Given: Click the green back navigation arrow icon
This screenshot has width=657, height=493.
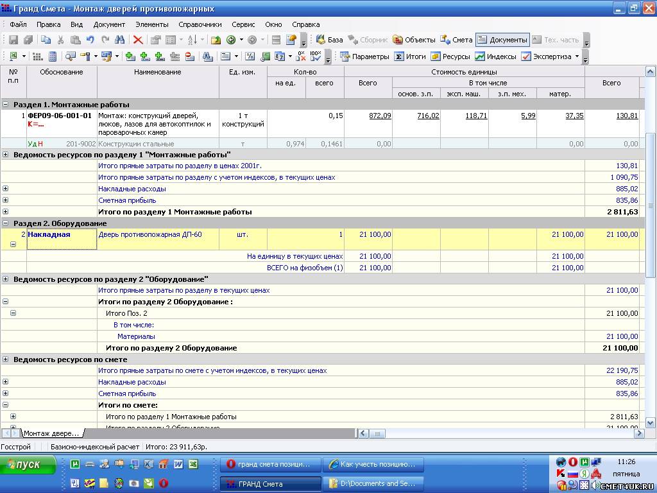Looking at the screenshot, I should click(231, 40).
